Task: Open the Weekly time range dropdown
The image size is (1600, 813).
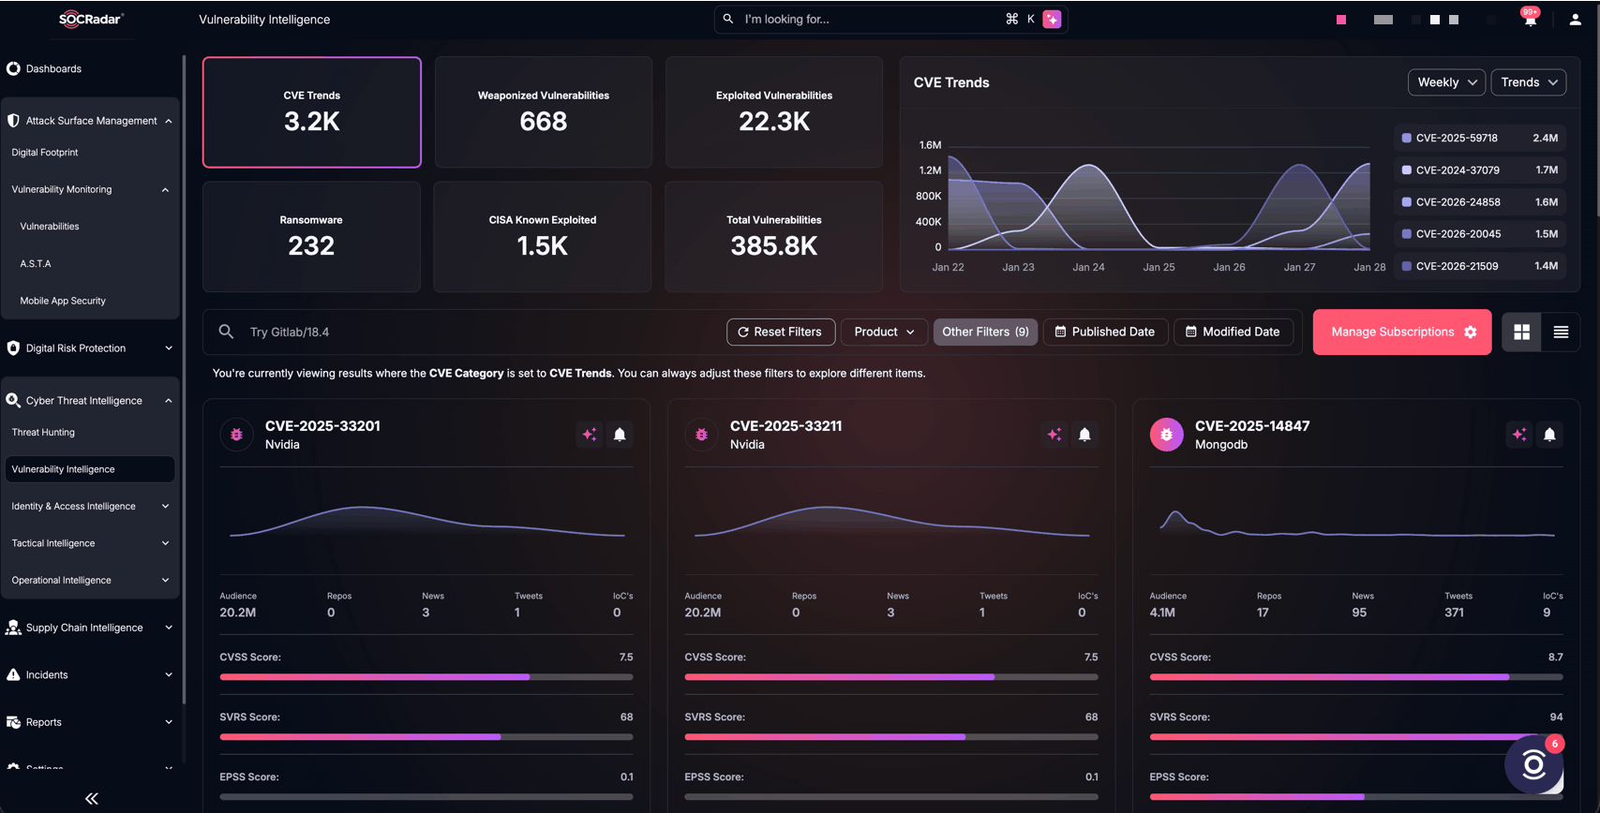Action: coord(1445,82)
